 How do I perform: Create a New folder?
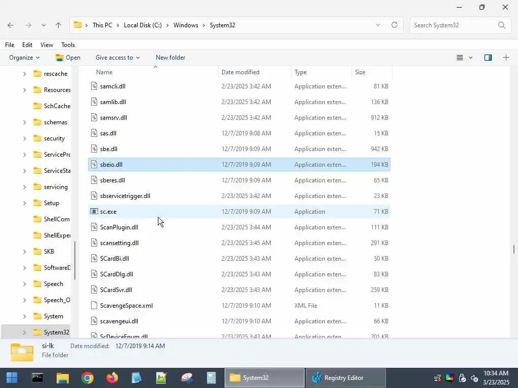170,58
